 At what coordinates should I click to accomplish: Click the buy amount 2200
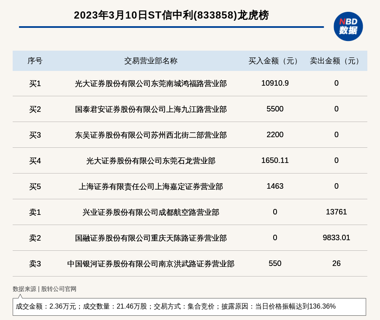275,134
